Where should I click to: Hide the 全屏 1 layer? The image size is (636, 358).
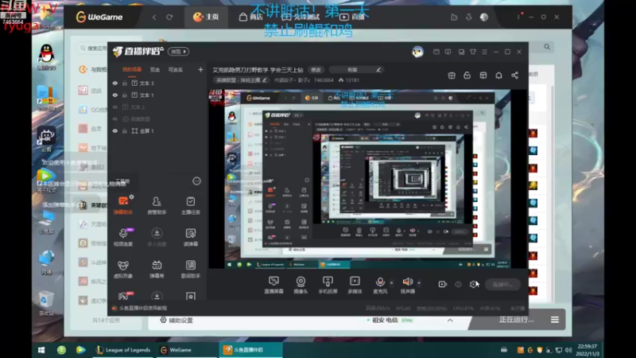click(x=115, y=131)
